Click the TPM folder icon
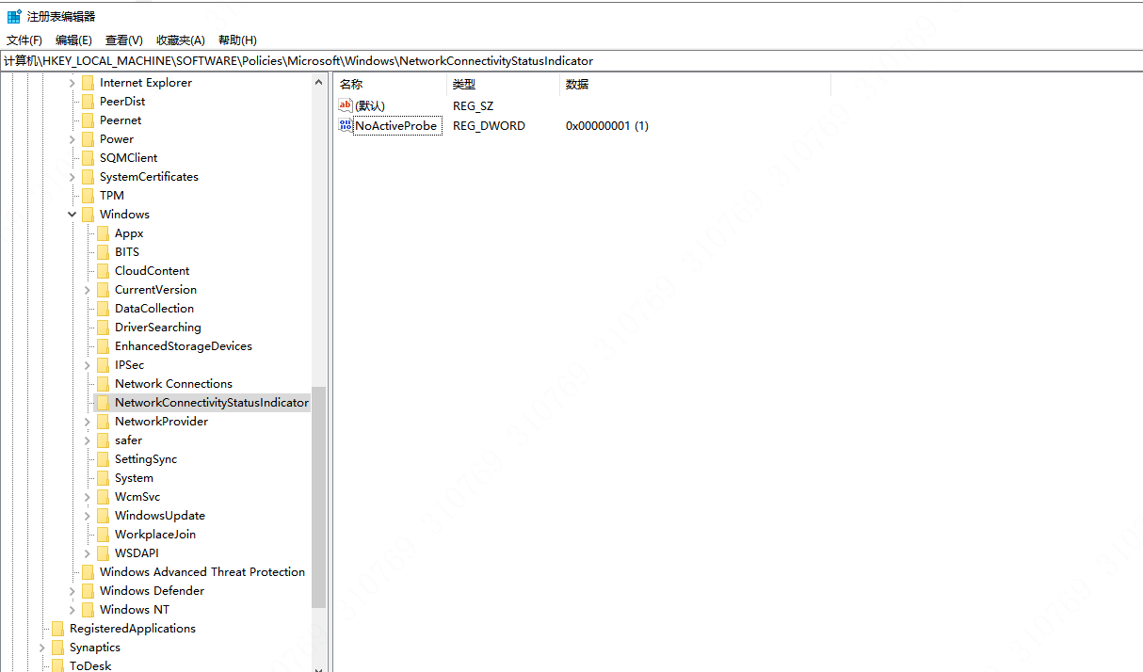This screenshot has height=672, width=1143. [88, 196]
